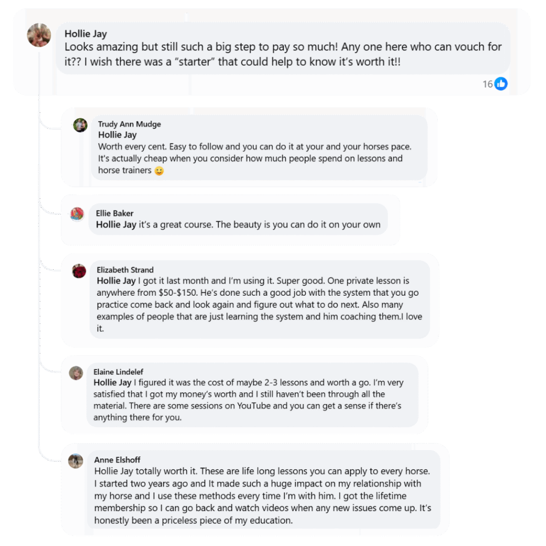Click Ellie Baker's avatar
The image size is (546, 546).
[77, 214]
